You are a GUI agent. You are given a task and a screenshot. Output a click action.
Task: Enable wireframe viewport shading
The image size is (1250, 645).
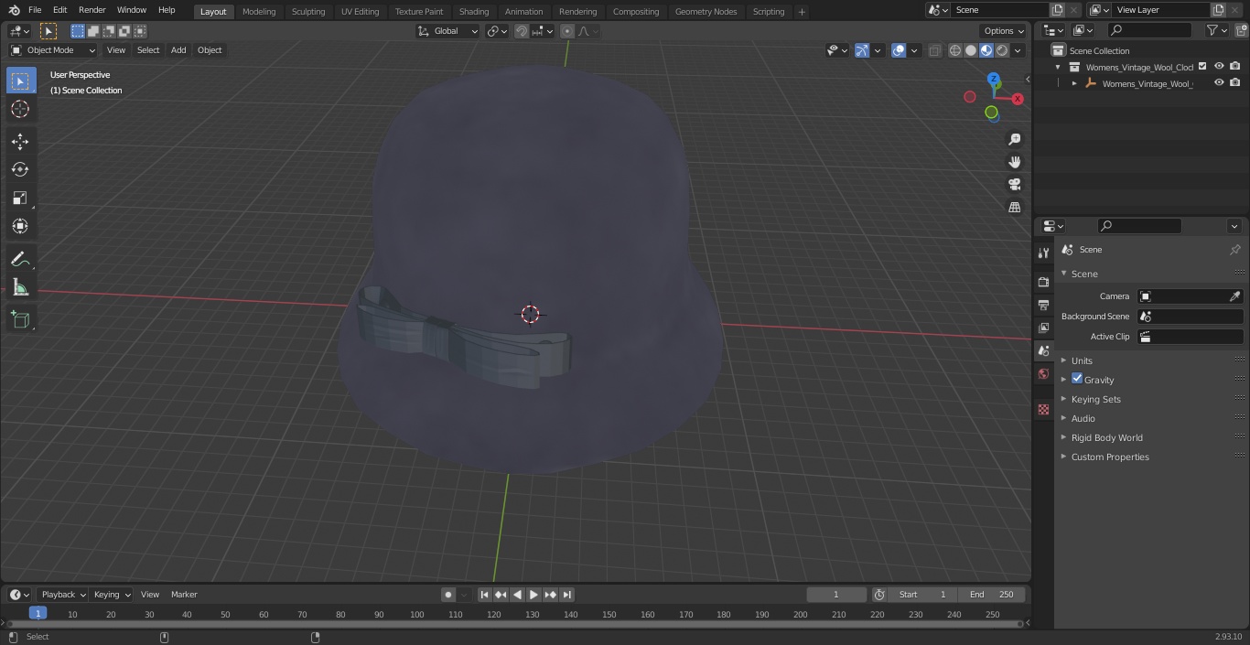coord(955,50)
